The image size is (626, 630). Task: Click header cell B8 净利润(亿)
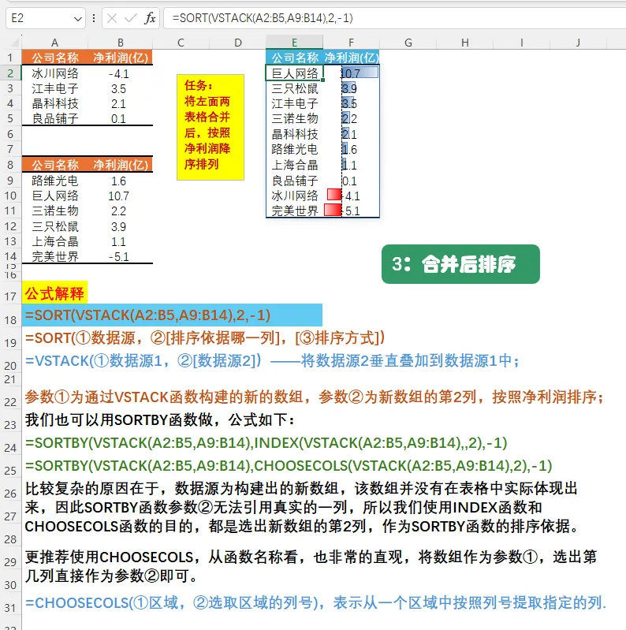pos(120,165)
